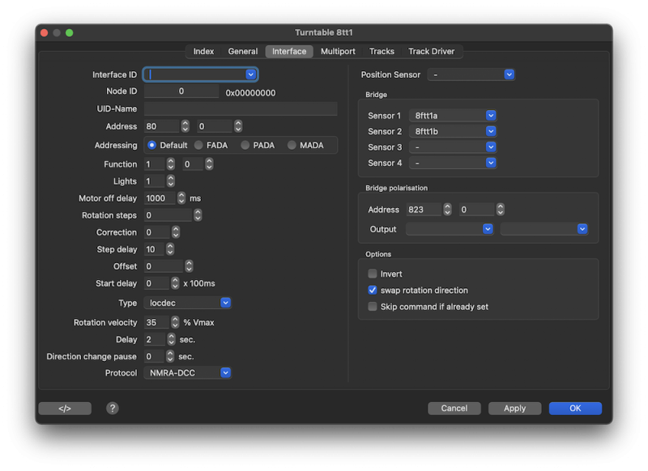Click the Step delay stepper
Viewport: 648px width, 471px height.
[x=170, y=249]
